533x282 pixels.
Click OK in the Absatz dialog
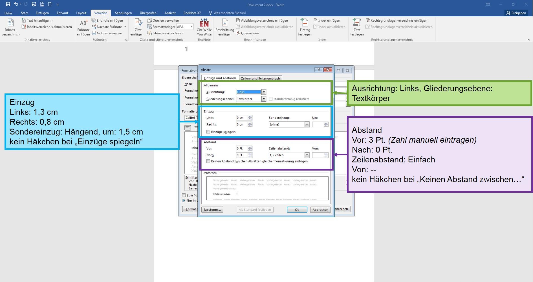pos(297,210)
